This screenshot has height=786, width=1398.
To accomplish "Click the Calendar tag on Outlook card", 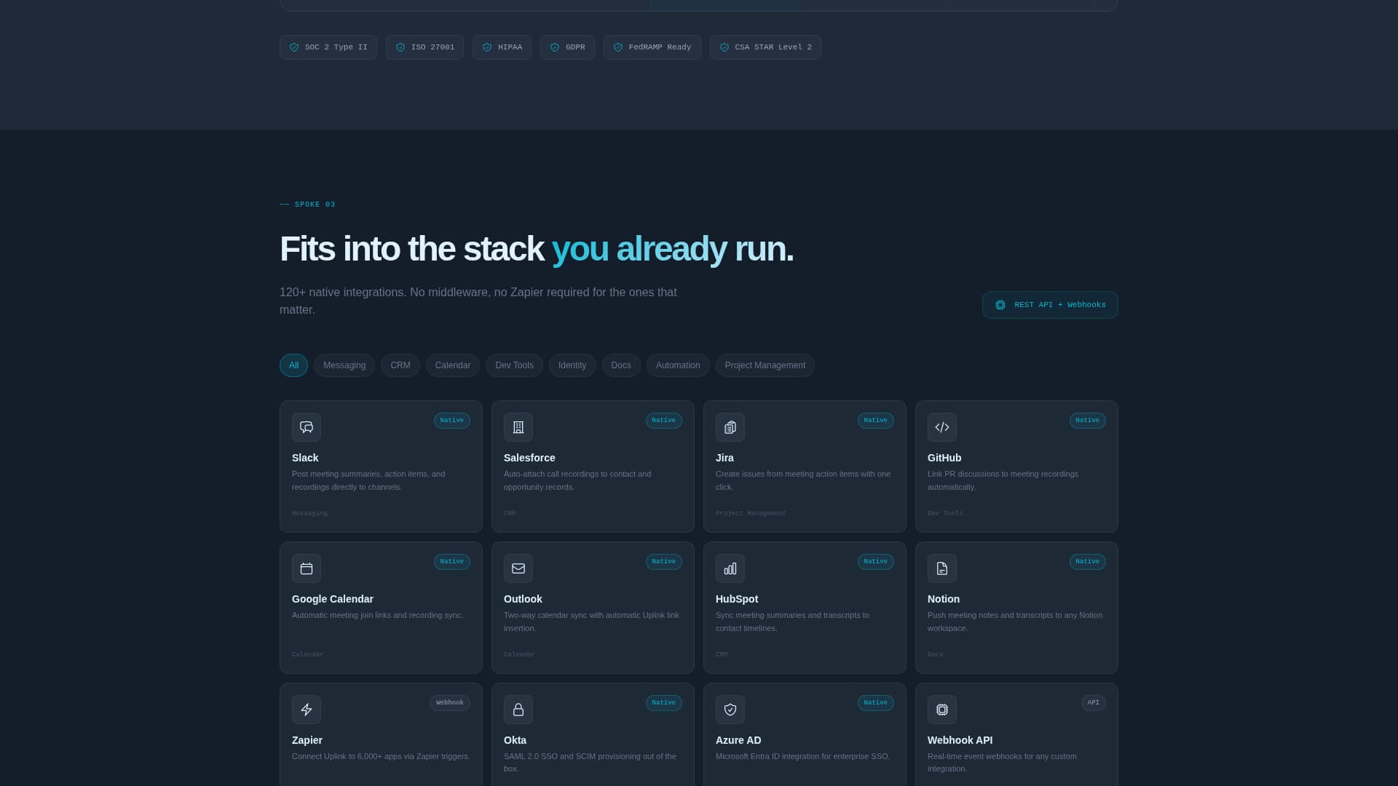I will pos(519,655).
